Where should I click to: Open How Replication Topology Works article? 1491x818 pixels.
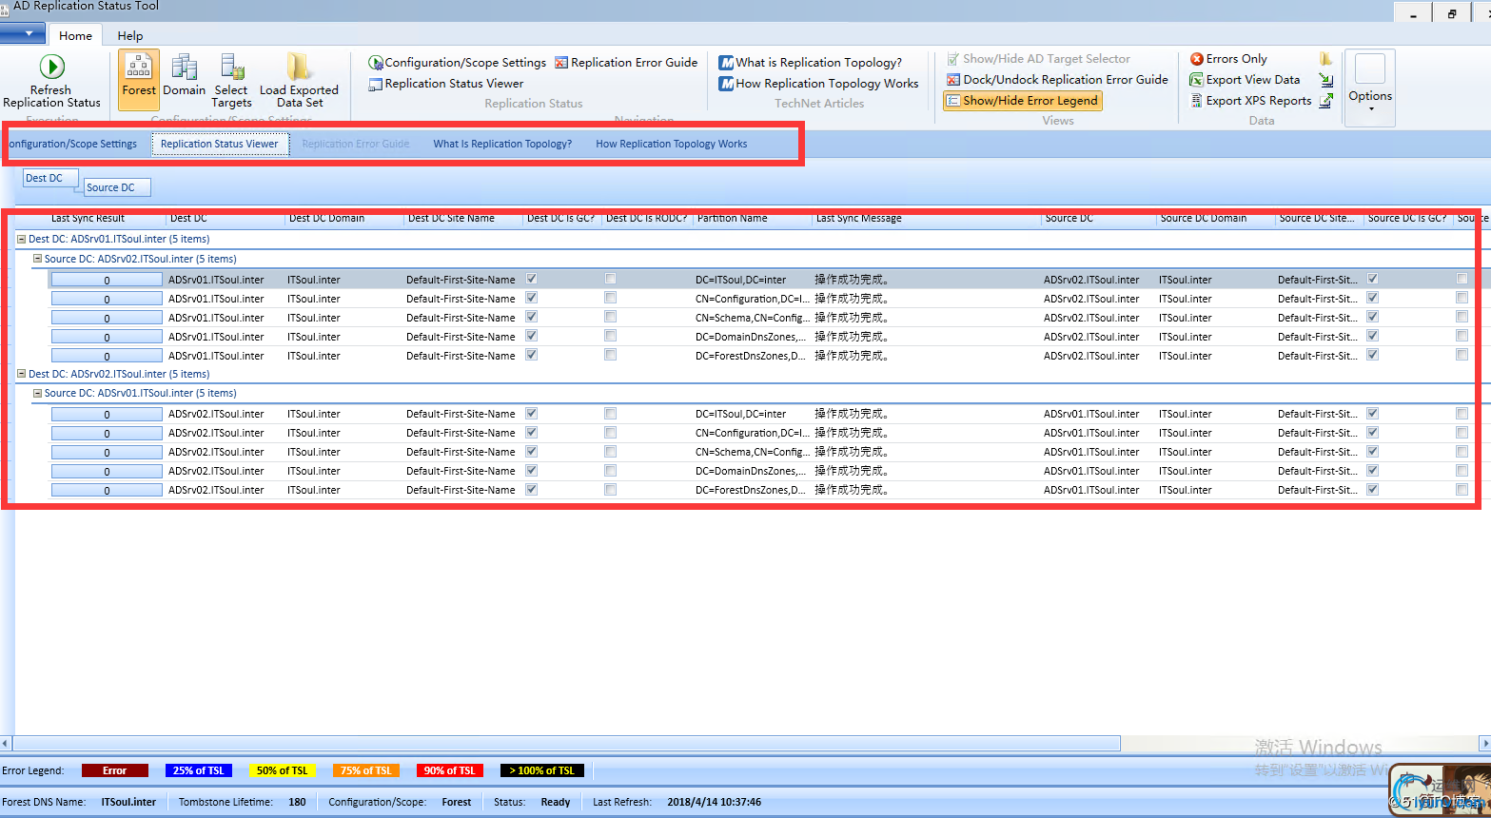pyautogui.click(x=819, y=84)
